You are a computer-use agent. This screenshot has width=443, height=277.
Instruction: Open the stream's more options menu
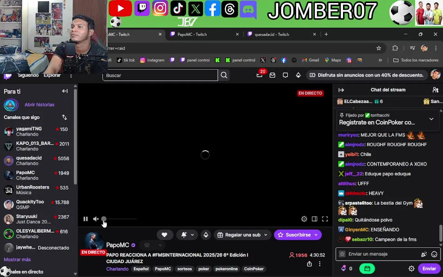[320, 264]
